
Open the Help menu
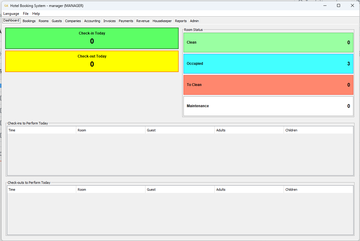[36, 14]
